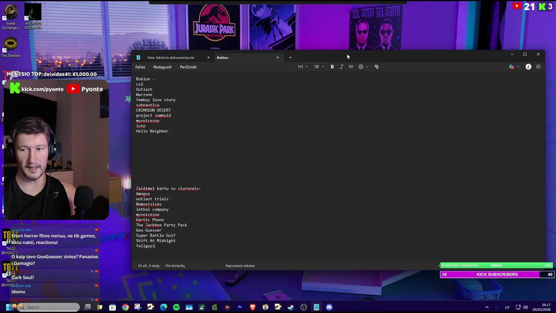556x313 pixels.
Task: Open the Redaguoti menu
Action: (x=162, y=67)
